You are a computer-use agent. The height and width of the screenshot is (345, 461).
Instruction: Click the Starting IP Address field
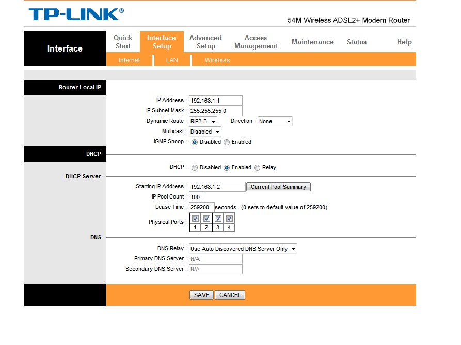(217, 187)
